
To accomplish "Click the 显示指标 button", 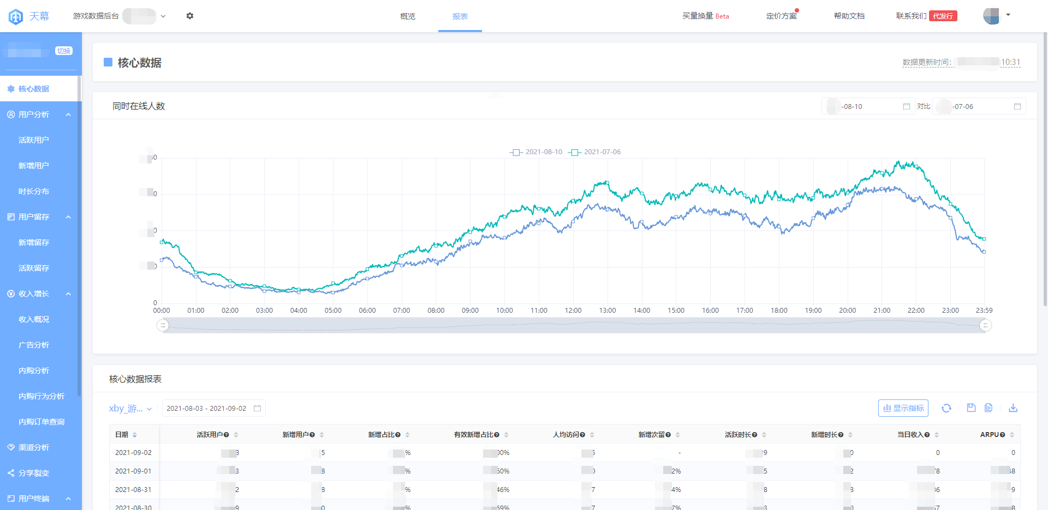I will click(x=903, y=408).
